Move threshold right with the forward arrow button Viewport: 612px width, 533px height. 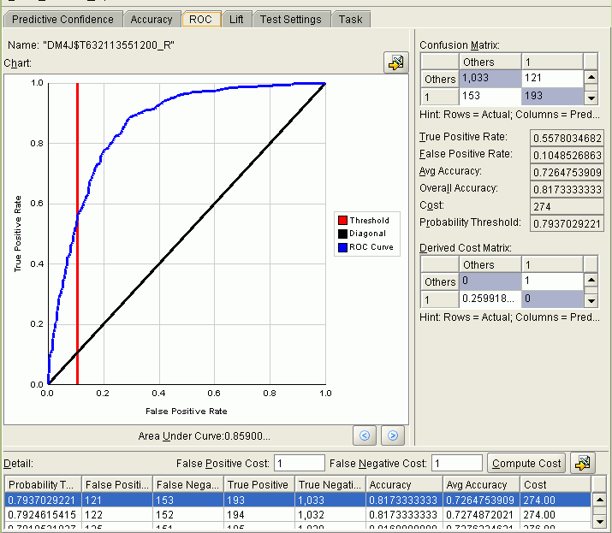393,435
